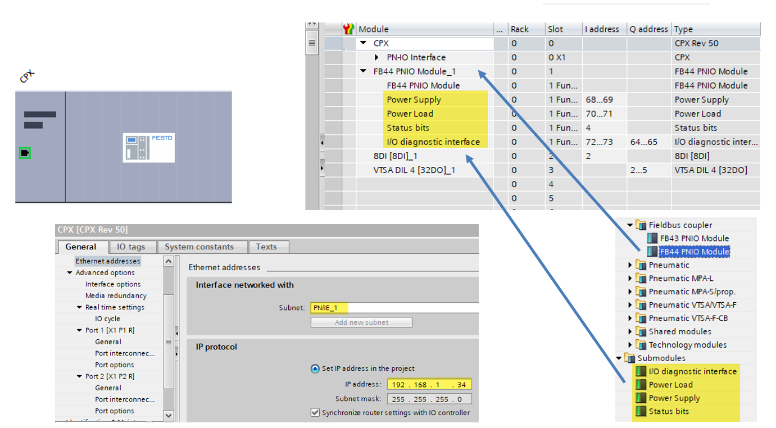Select the Set IP address in the project option

315,369
